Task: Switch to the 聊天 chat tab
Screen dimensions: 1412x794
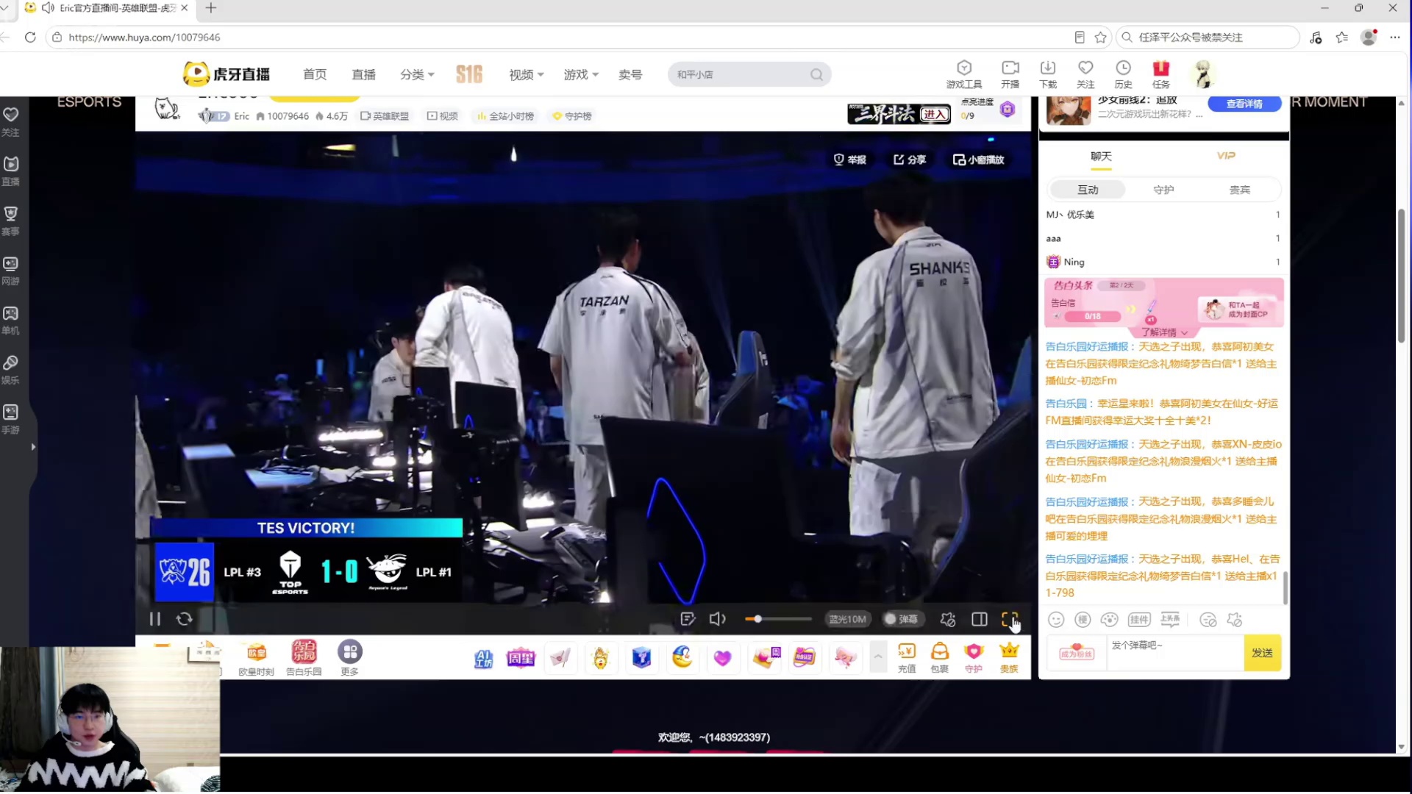Action: (x=1101, y=156)
